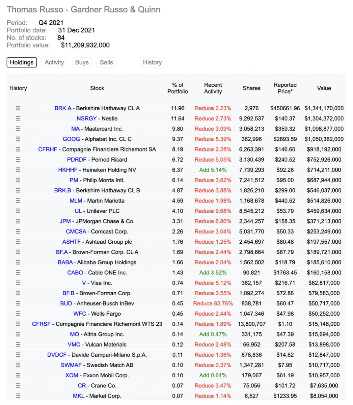Open the GOOG ticker link
The height and width of the screenshot is (405, 353).
(71, 139)
